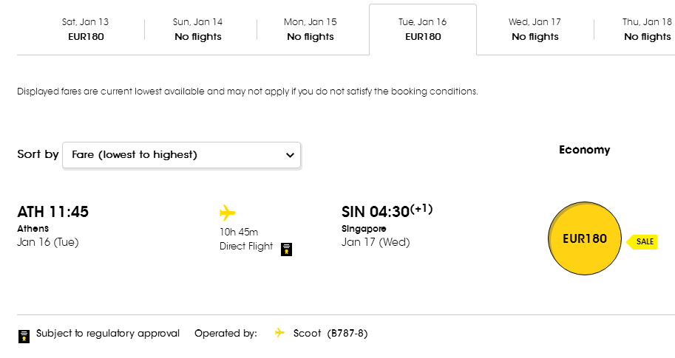The height and width of the screenshot is (358, 675).
Task: Click the Economy column header
Action: click(x=585, y=150)
